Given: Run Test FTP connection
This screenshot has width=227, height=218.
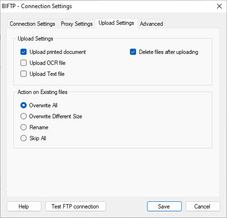Looking at the screenshot, I should (x=76, y=207).
